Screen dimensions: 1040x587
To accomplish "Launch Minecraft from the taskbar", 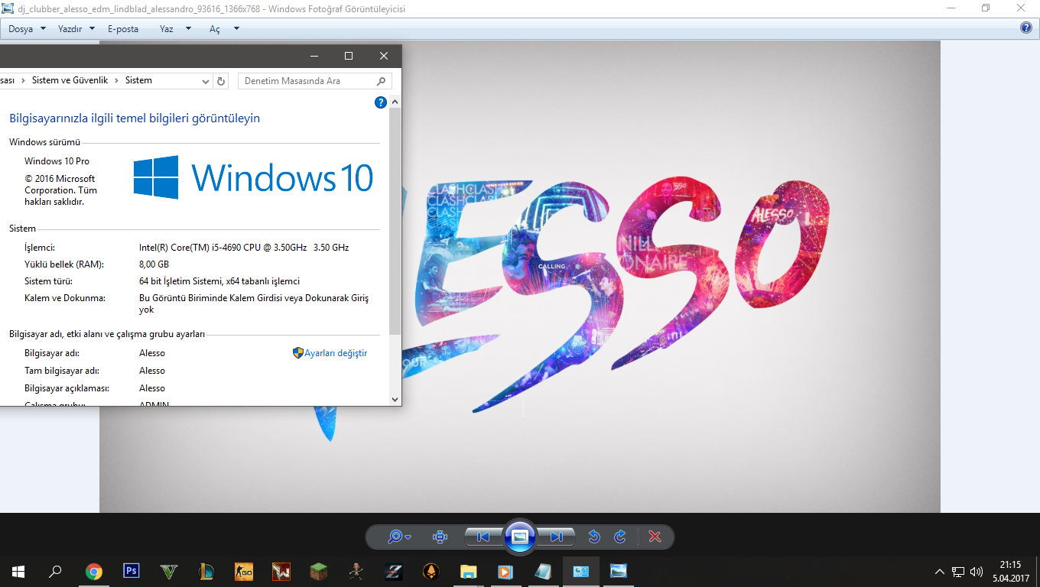I will click(x=319, y=571).
